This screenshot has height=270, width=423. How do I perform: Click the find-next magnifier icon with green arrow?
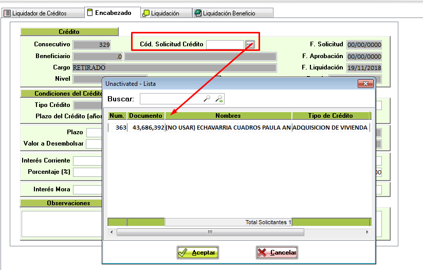click(x=219, y=99)
